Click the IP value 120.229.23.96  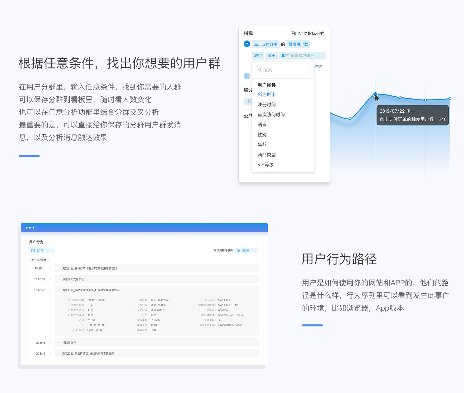[96, 325]
